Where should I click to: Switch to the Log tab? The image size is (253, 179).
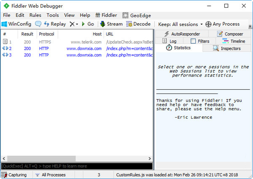[169, 41]
